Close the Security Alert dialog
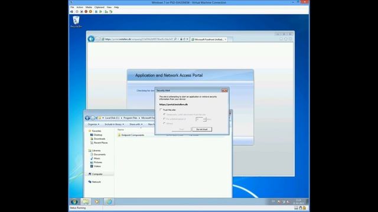 224,91
